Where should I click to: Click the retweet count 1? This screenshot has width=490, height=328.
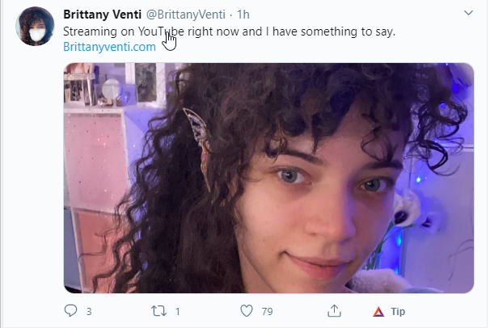pyautogui.click(x=178, y=312)
